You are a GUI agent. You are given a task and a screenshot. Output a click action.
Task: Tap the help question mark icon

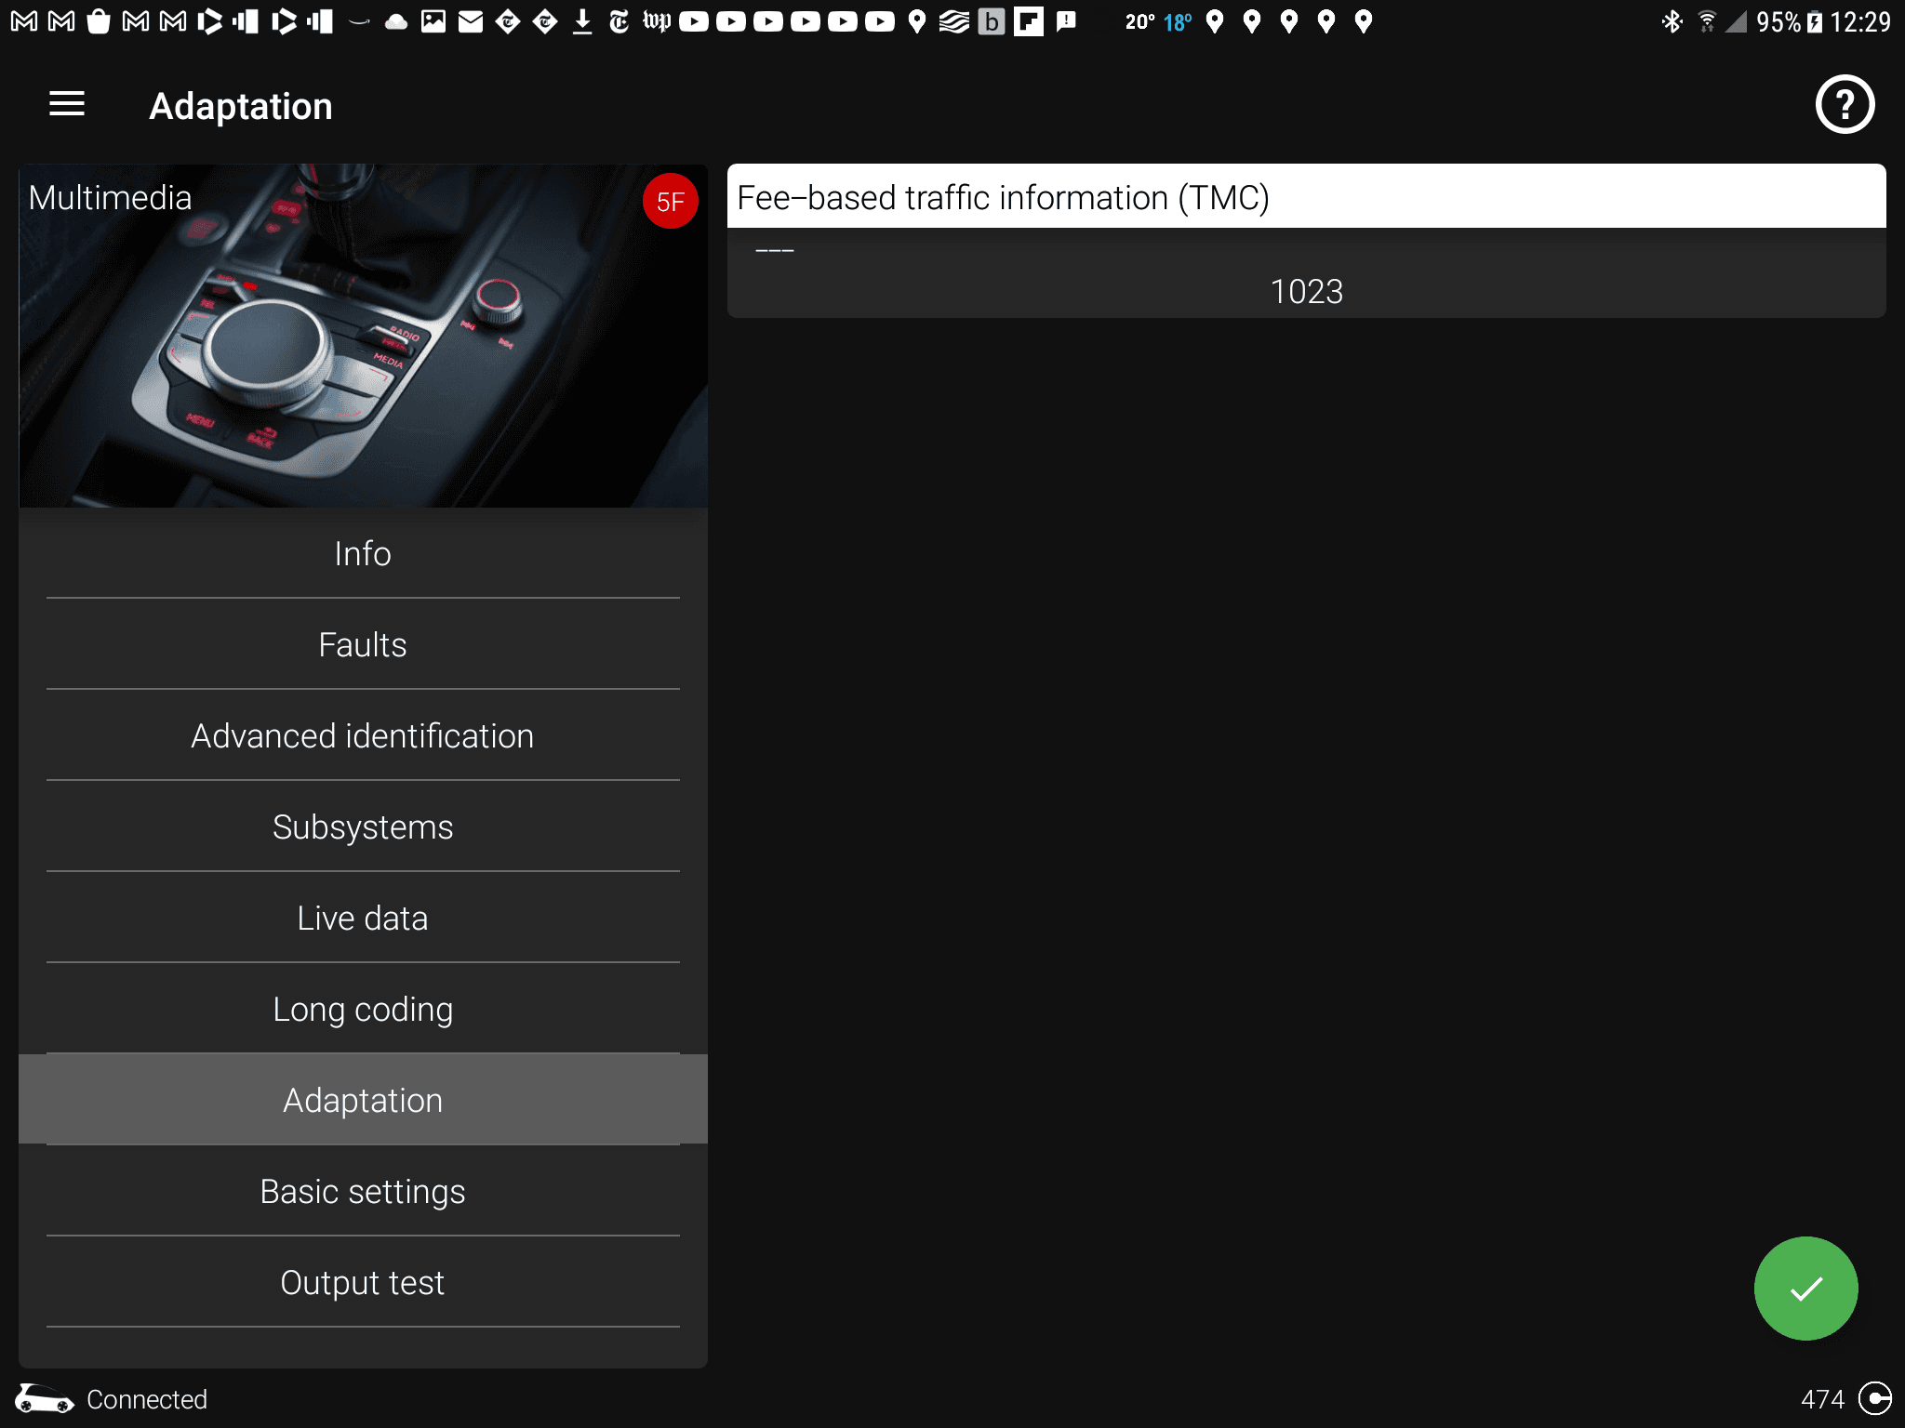(1844, 105)
